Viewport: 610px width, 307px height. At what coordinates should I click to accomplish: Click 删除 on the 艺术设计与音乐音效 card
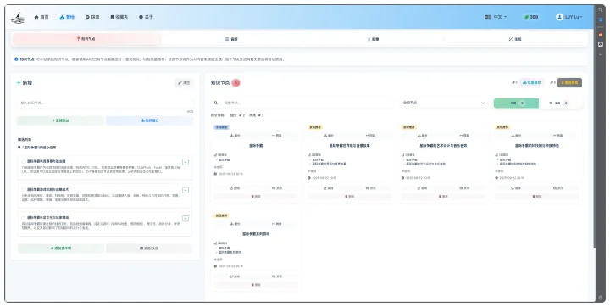pyautogui.click(x=443, y=197)
